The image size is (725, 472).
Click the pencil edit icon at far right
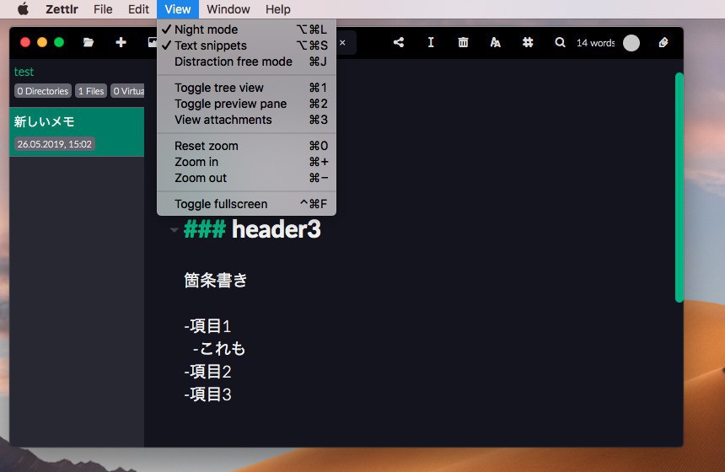coord(663,42)
